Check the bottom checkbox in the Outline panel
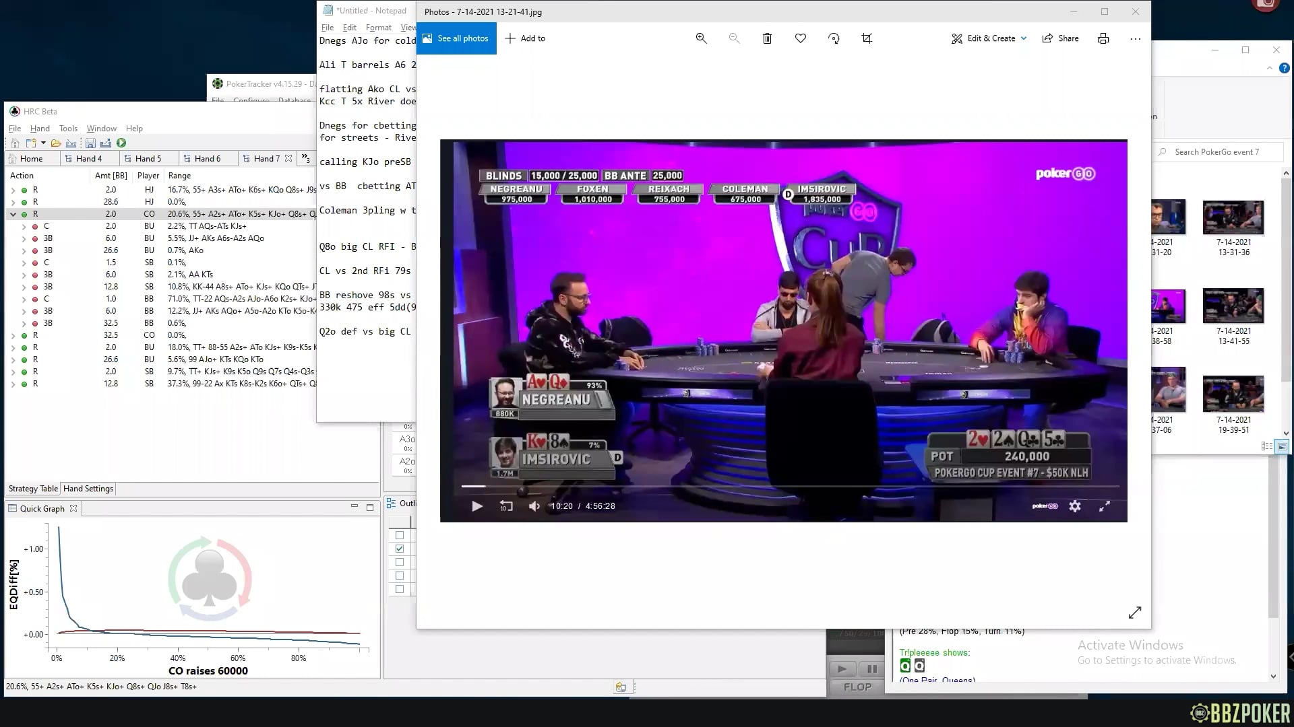Viewport: 1294px width, 727px height. [x=400, y=589]
